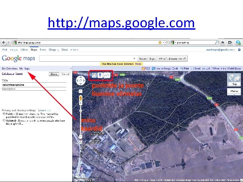Open the bookmark star dropdown arrow
Image resolution: width=243 pixels, height=182 pixels.
click(163, 42)
